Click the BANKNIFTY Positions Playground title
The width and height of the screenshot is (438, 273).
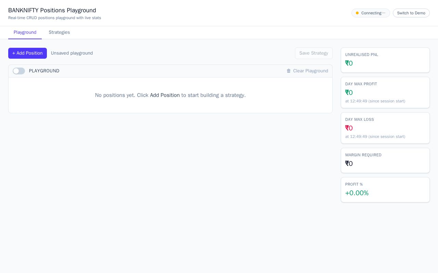pyautogui.click(x=52, y=10)
